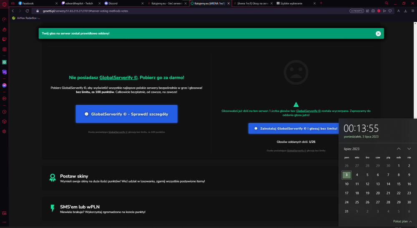Open Extensions cube icon in sidebar

pyautogui.click(x=4, y=122)
